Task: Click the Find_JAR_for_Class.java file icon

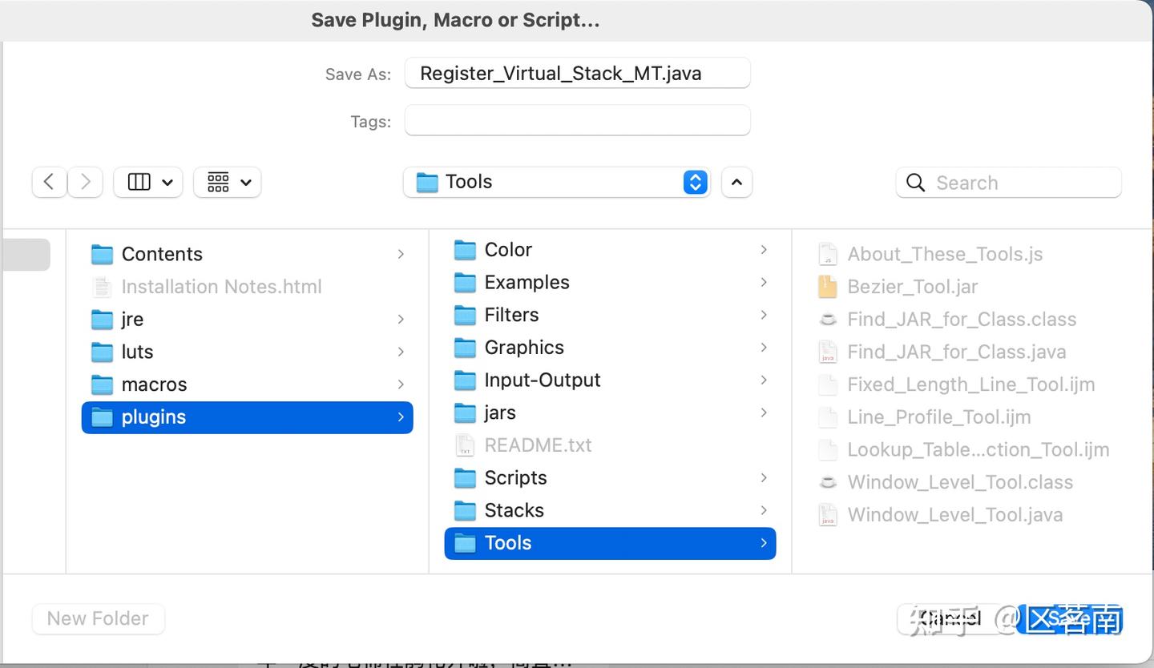Action: [x=827, y=352]
